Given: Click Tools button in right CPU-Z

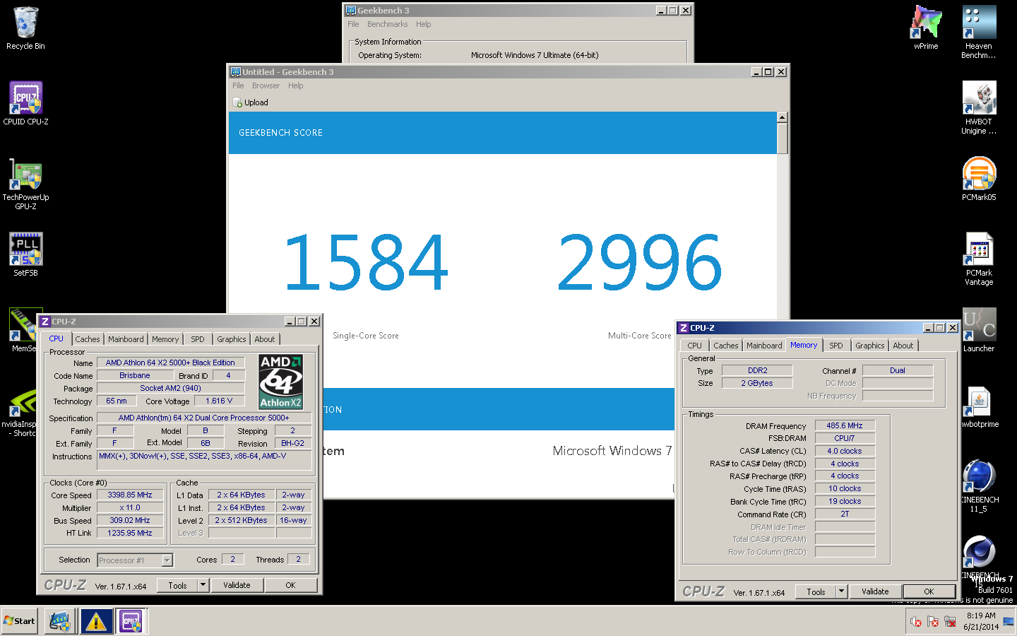Looking at the screenshot, I should [x=816, y=591].
